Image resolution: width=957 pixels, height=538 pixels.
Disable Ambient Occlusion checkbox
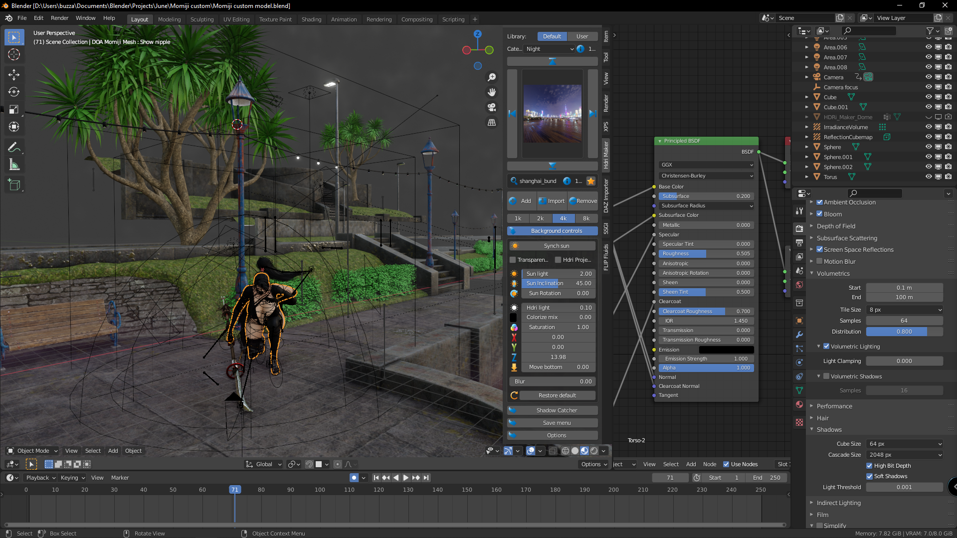point(819,202)
